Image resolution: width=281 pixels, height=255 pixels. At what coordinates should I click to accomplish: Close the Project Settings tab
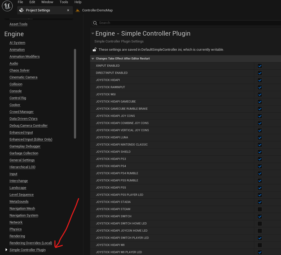click(68, 10)
